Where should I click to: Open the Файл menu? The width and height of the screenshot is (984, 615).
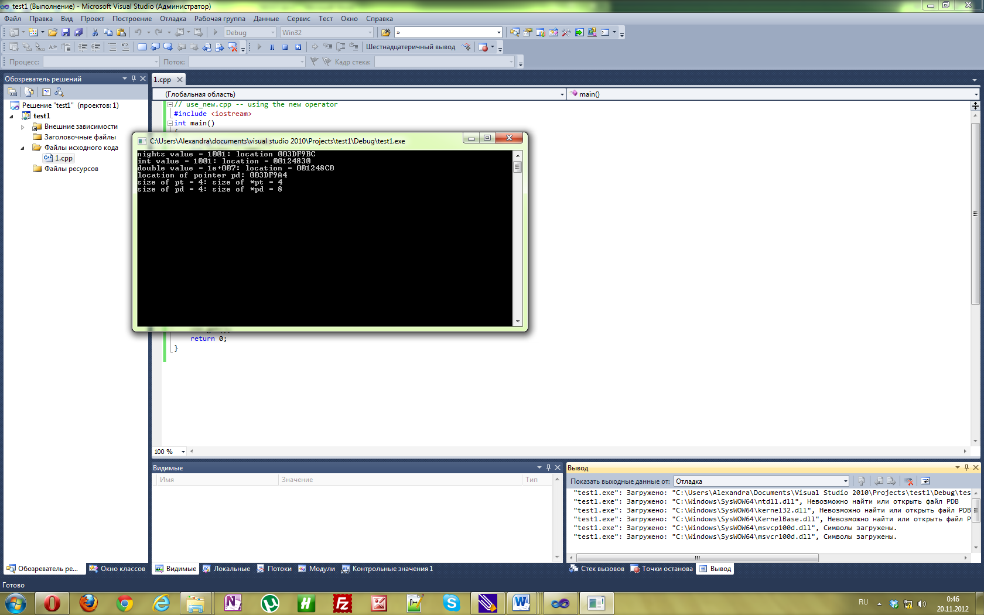(x=12, y=19)
